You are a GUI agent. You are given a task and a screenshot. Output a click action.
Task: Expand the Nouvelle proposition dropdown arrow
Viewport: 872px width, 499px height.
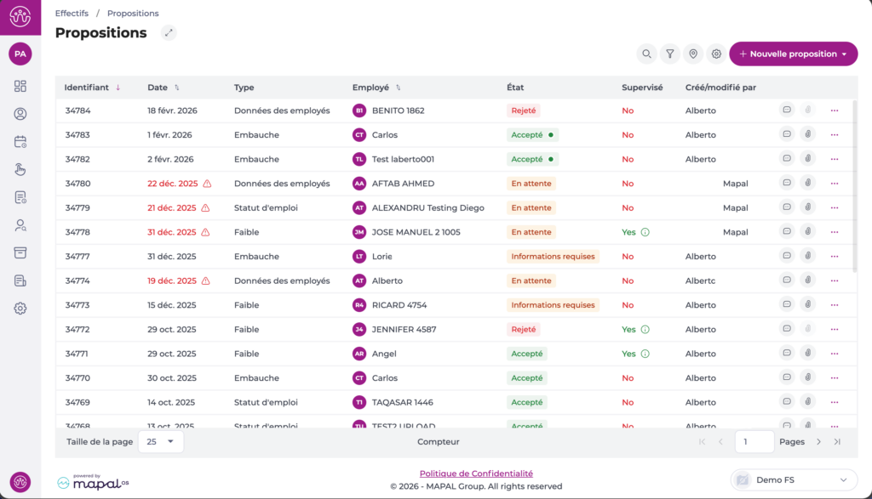point(844,54)
